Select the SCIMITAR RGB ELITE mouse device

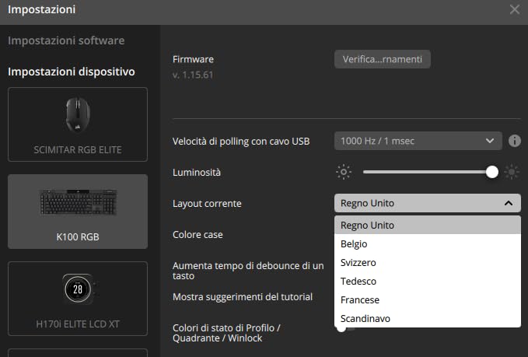click(x=78, y=124)
